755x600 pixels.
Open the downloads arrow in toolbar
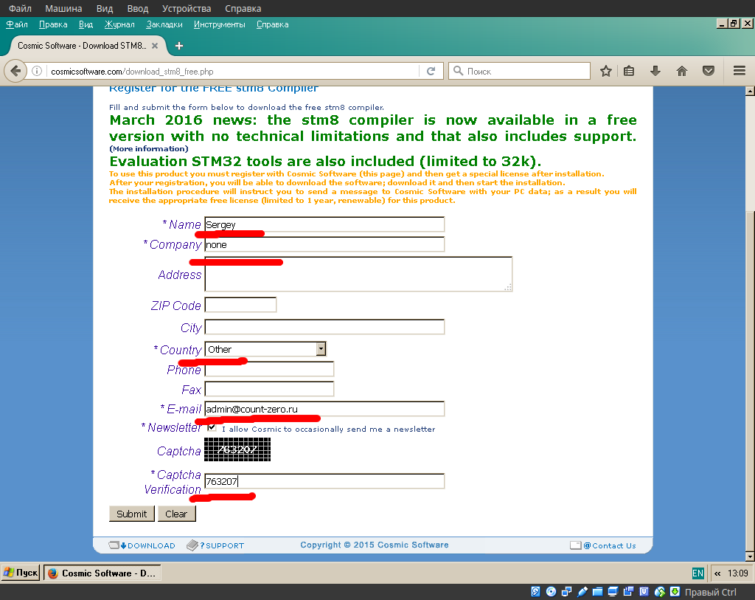pyautogui.click(x=655, y=72)
